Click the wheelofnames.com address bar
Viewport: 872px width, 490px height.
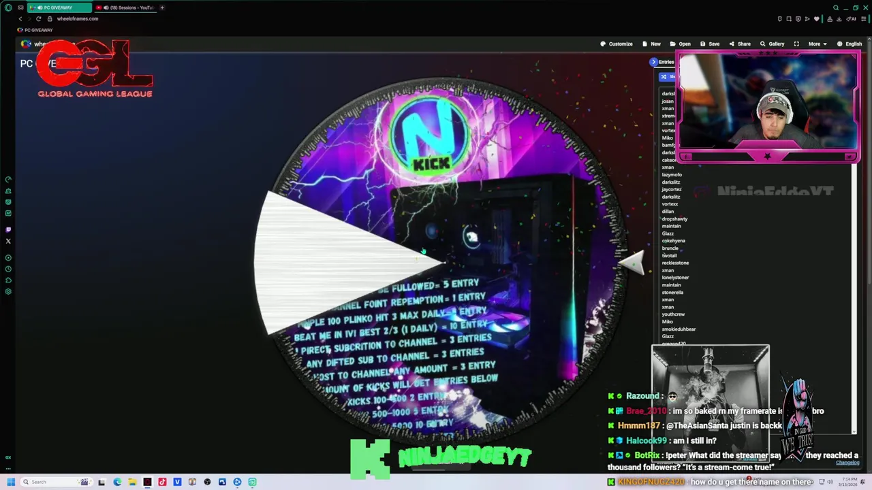coord(77,18)
